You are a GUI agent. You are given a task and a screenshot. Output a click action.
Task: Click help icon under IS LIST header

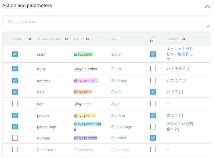(151, 41)
